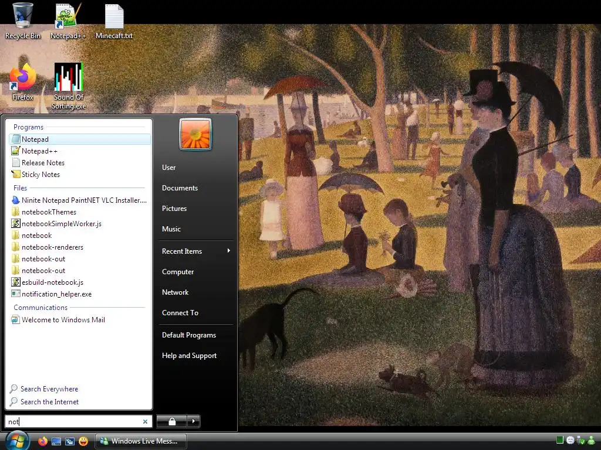Expand the shutdown options arrow beside lock
The height and width of the screenshot is (450, 601).
(x=194, y=421)
